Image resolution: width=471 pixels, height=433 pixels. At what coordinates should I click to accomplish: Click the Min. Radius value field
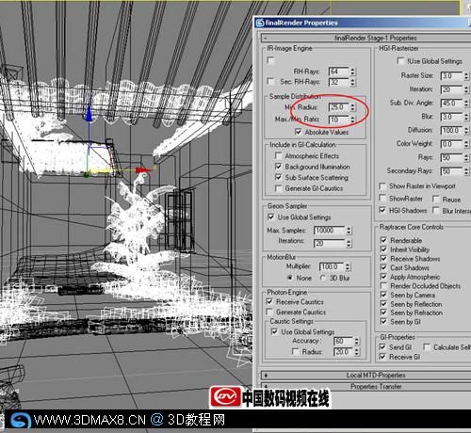338,107
